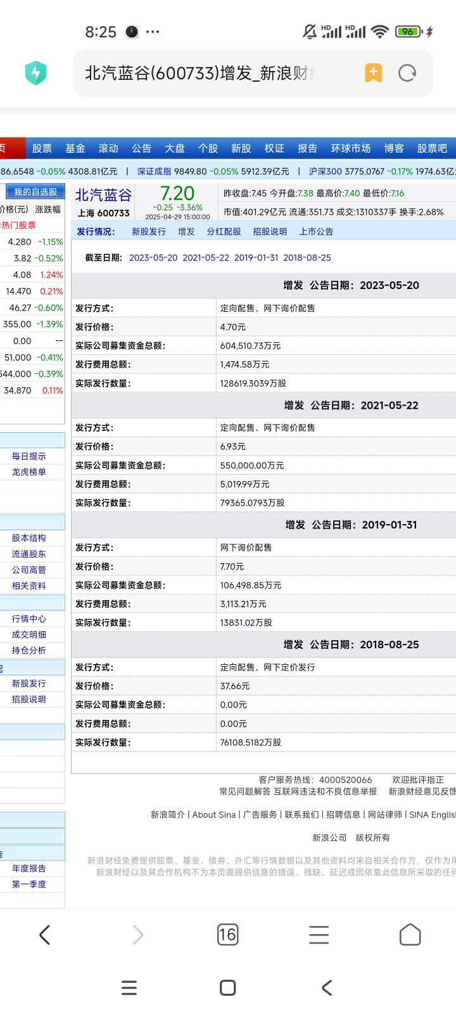Click the 招聘信息 footer link
456x1014 pixels.
coord(343,814)
